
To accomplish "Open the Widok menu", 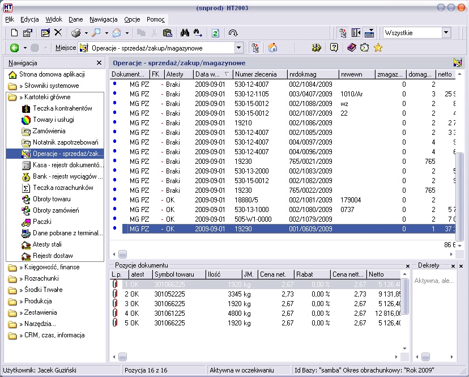I will 54,19.
